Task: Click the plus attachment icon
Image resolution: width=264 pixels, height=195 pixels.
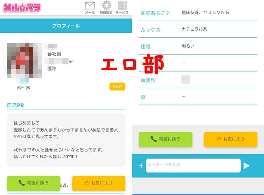Action: (x=141, y=166)
